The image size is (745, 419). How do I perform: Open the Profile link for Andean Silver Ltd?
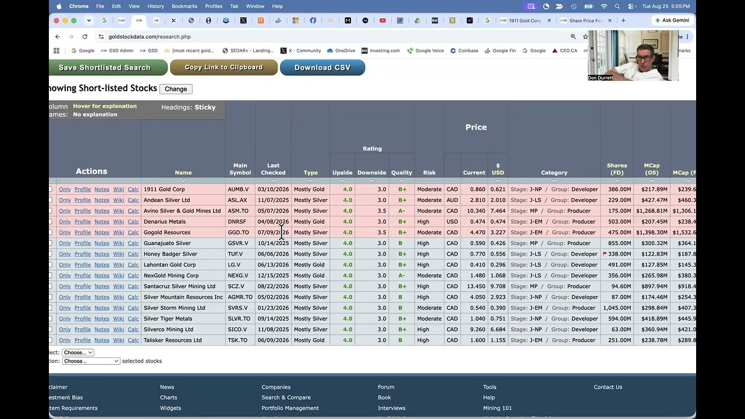[83, 200]
